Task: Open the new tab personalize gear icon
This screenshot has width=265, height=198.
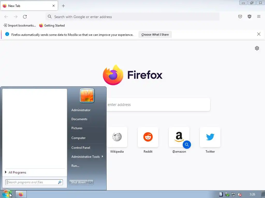Action: [x=257, y=48]
